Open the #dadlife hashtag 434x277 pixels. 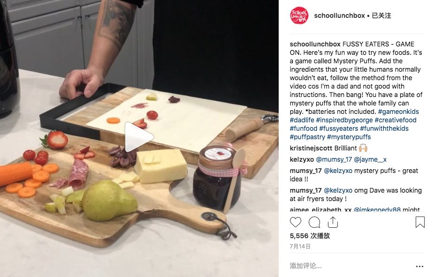pos(302,120)
